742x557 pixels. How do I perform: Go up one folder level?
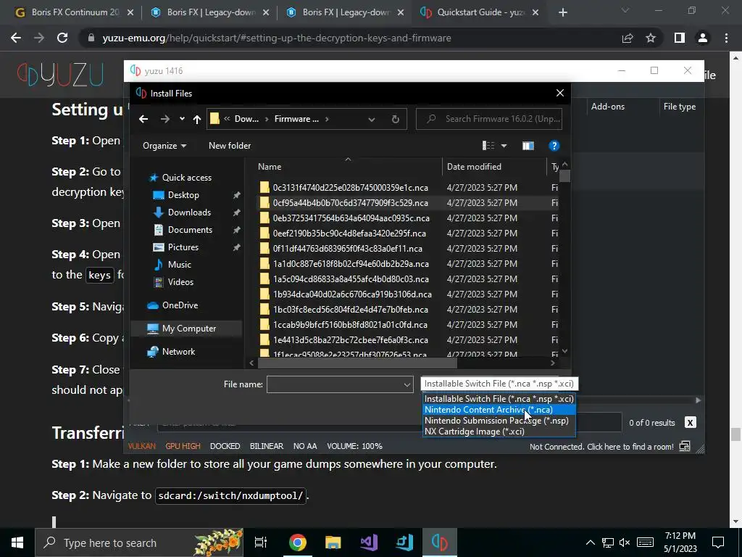click(x=197, y=120)
